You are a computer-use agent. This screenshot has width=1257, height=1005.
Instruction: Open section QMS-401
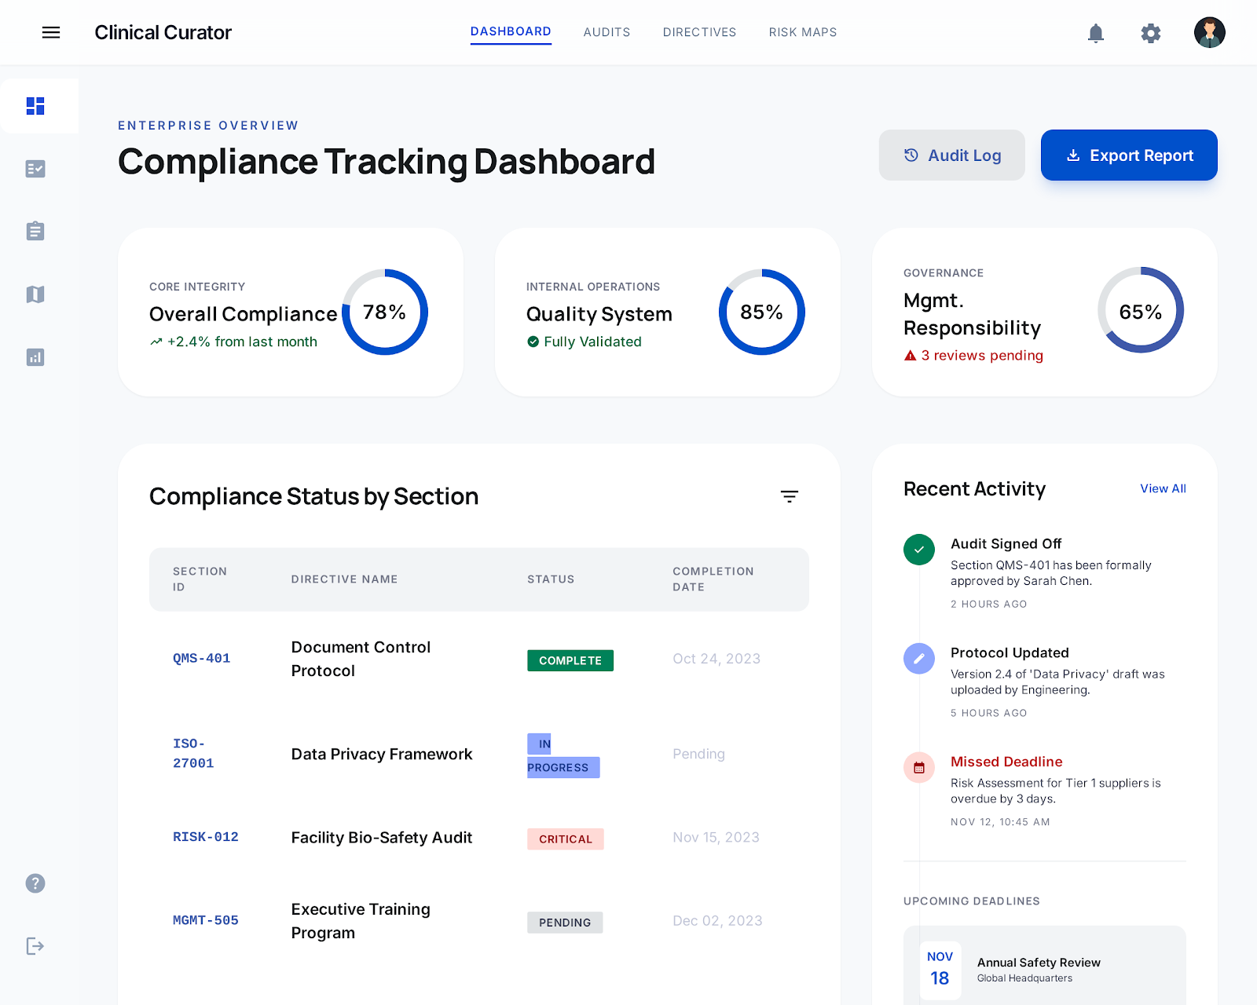point(201,659)
